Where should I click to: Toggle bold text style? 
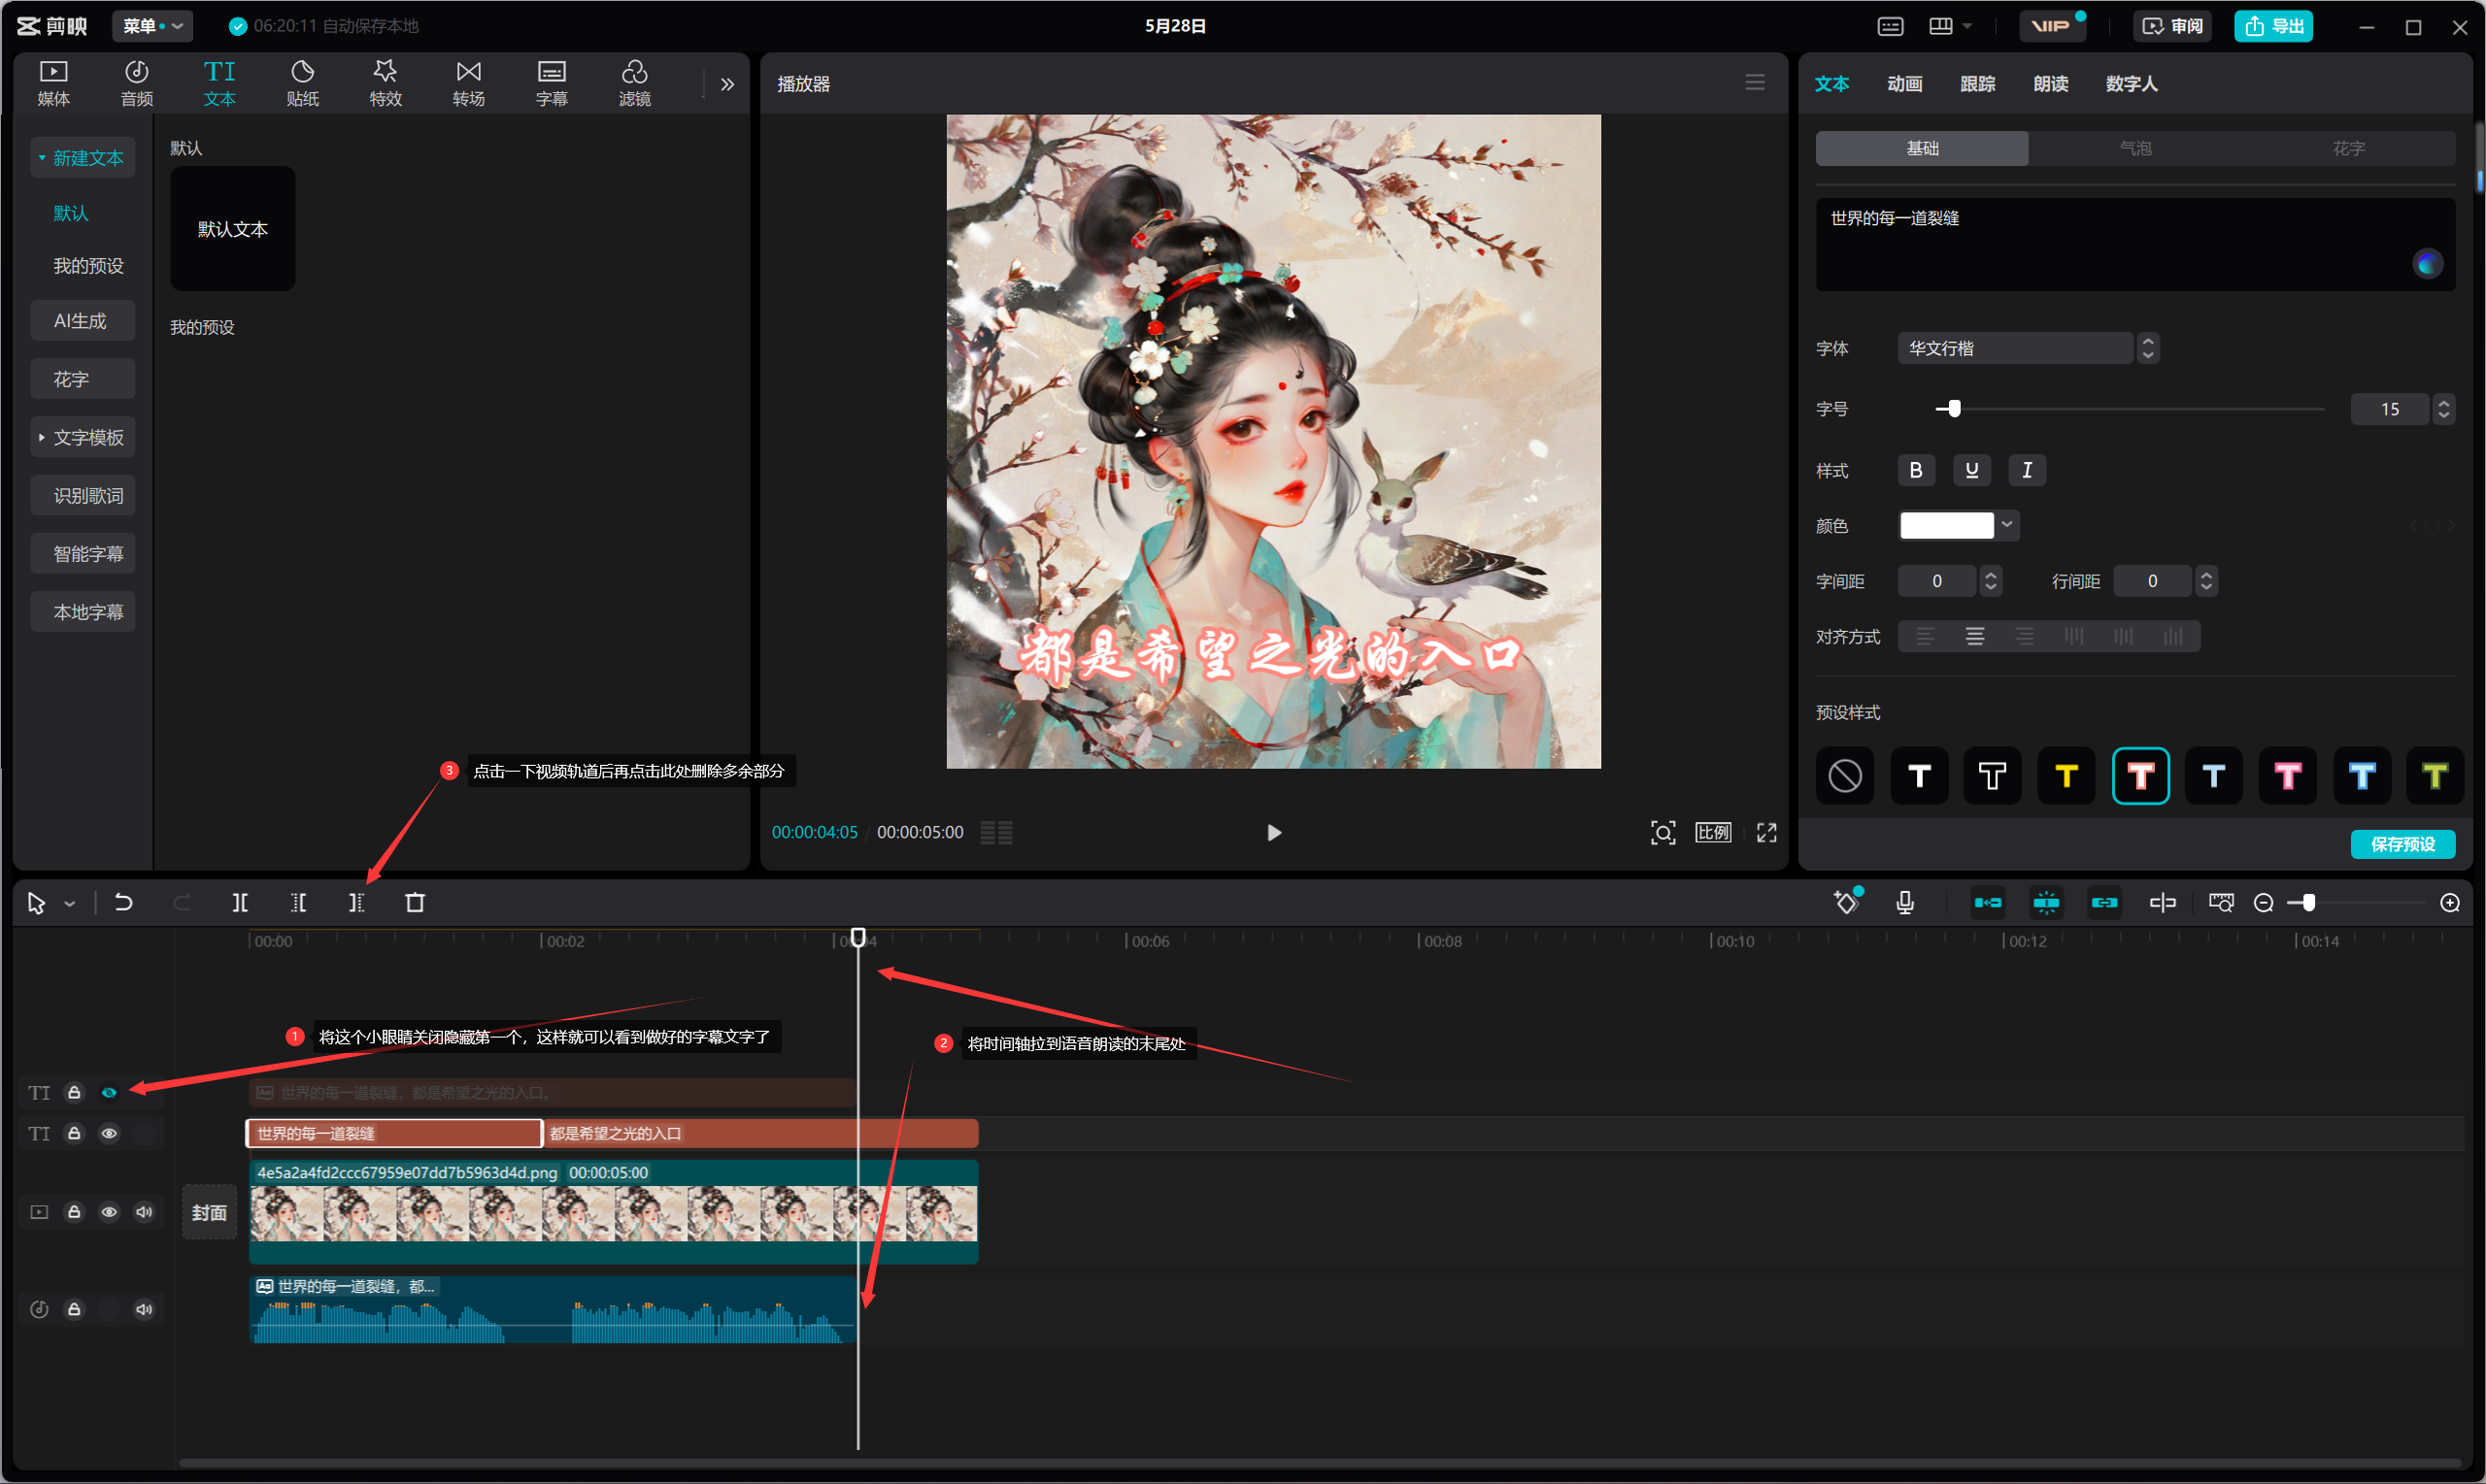coord(1916,470)
